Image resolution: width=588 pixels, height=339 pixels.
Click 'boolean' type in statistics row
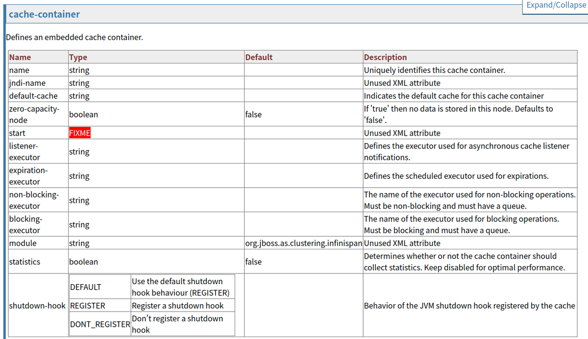click(x=83, y=262)
